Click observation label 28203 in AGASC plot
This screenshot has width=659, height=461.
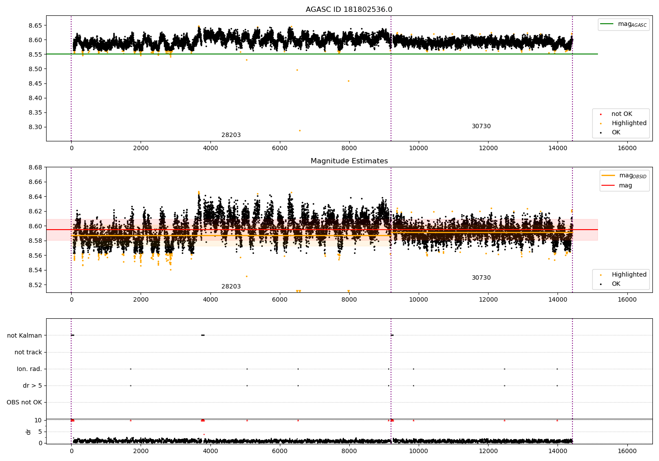tap(231, 135)
